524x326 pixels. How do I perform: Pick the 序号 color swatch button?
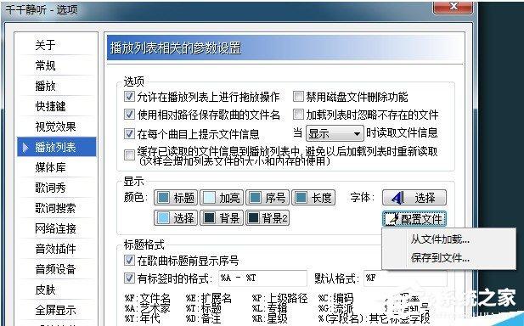(x=268, y=198)
